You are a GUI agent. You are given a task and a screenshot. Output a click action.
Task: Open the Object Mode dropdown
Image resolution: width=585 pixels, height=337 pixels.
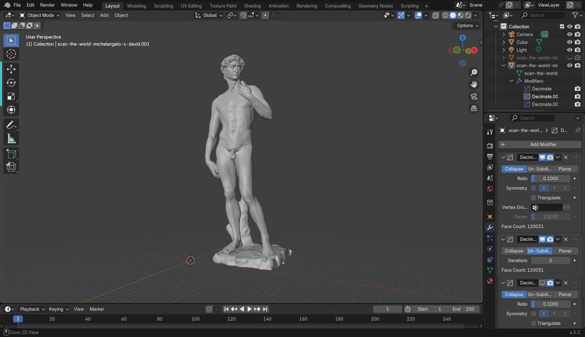[41, 15]
